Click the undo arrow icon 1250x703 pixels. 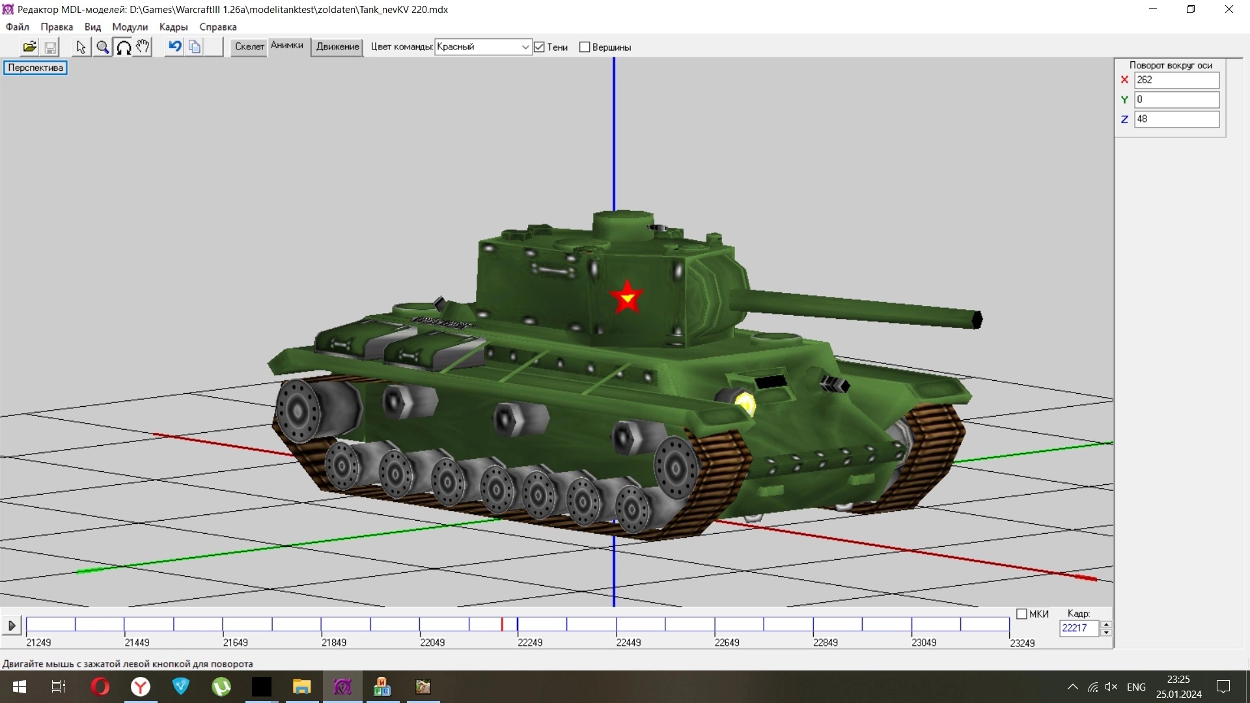(x=174, y=47)
